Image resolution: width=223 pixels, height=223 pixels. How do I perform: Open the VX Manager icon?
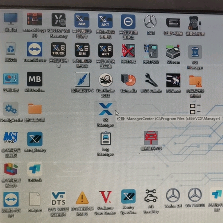pos(106,110)
